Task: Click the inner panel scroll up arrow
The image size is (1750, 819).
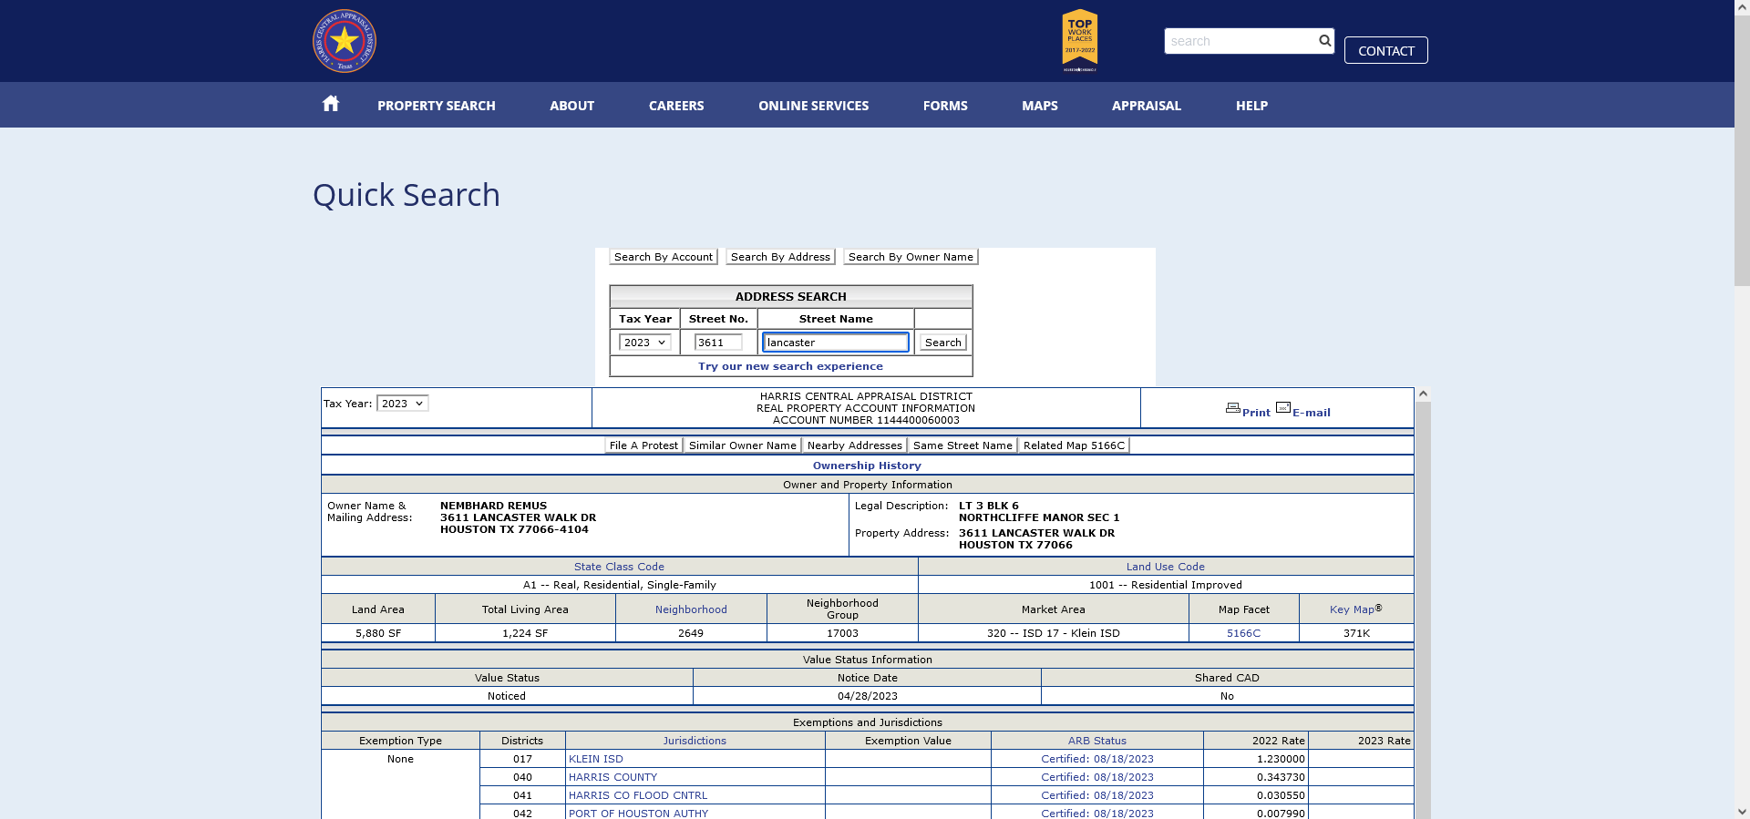Action: tap(1423, 394)
